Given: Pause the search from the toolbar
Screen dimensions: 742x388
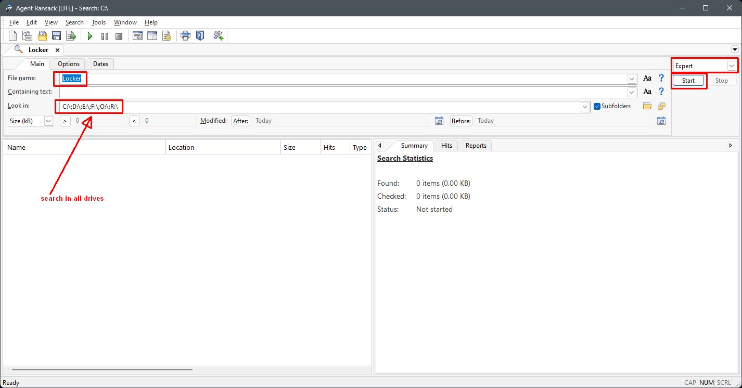Looking at the screenshot, I should pos(105,36).
